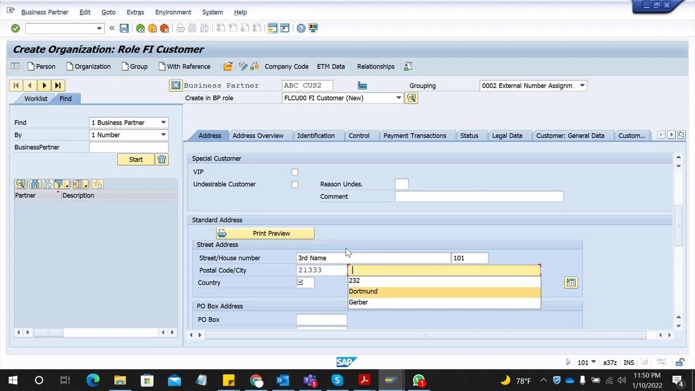Click the red Cancel icon

click(x=165, y=28)
